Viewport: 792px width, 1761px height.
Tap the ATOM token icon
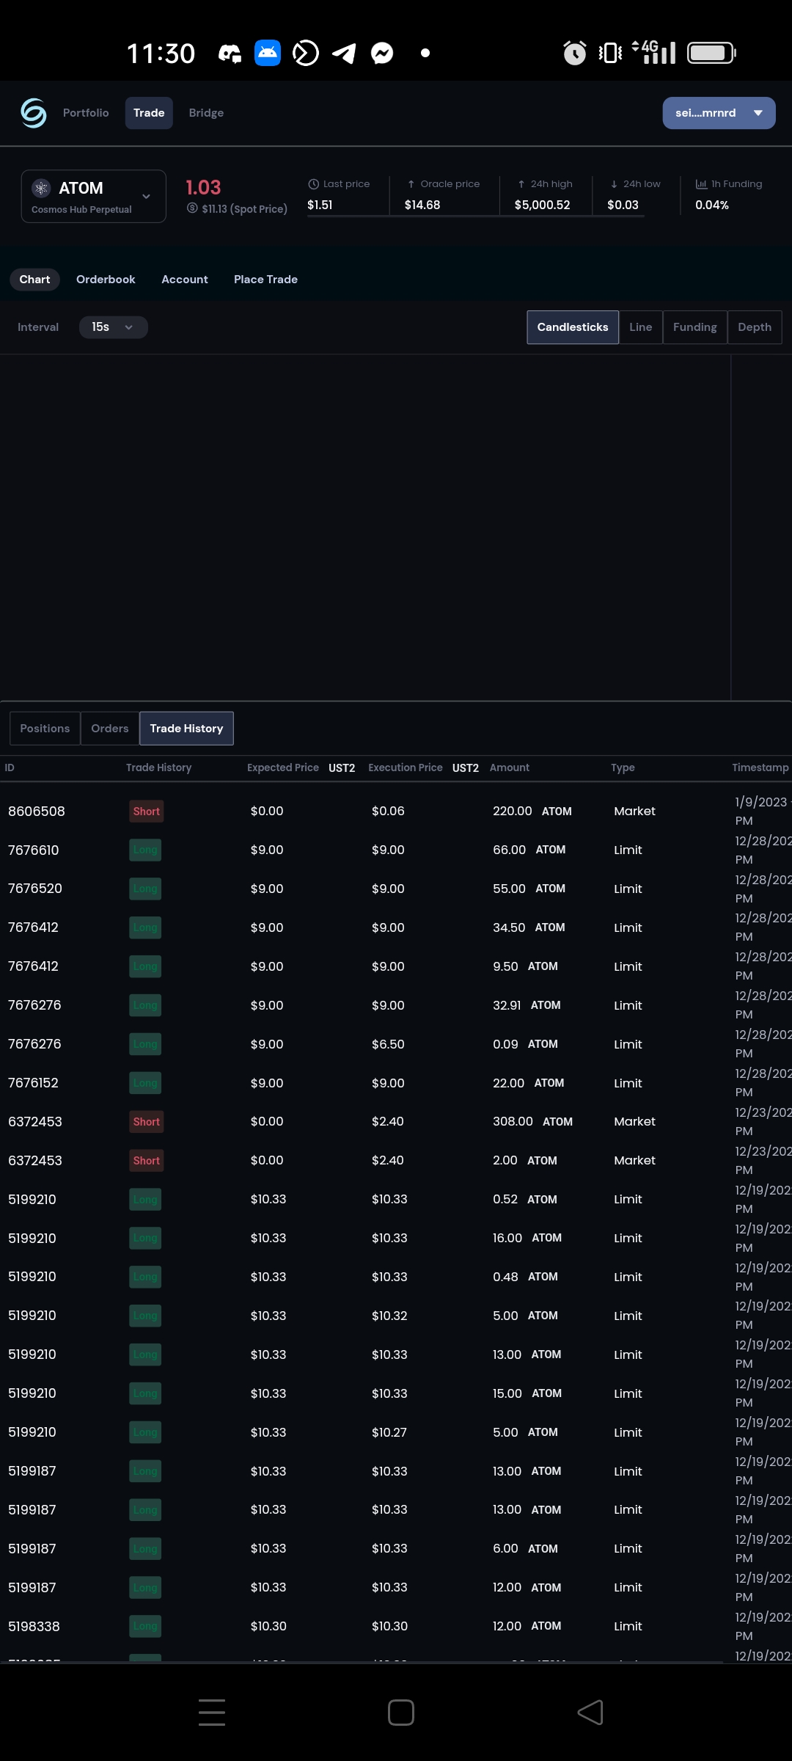pyautogui.click(x=41, y=188)
